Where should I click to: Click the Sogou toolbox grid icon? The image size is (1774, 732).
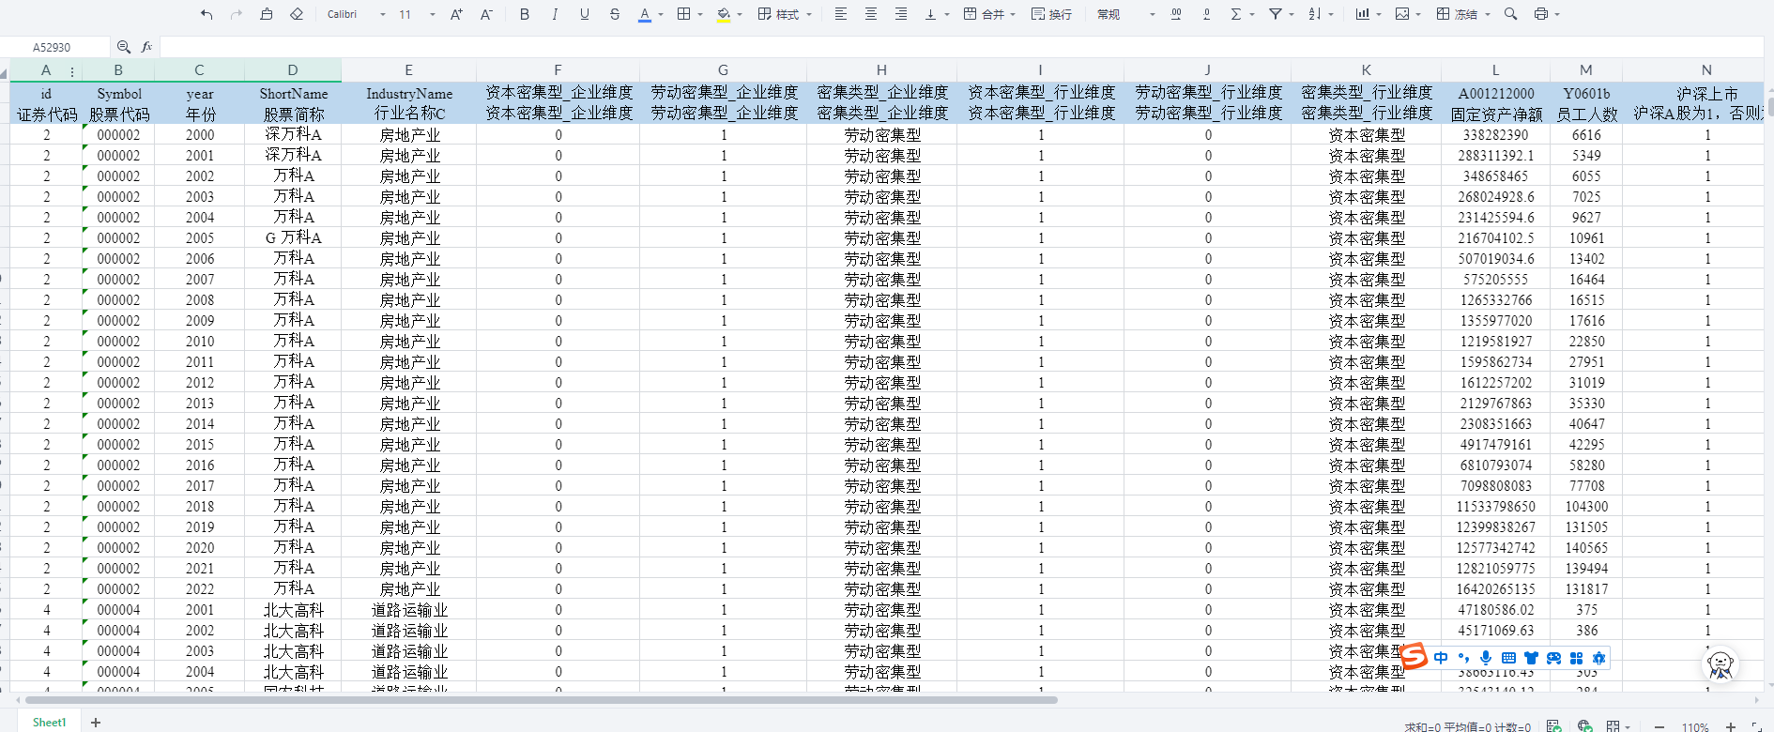coord(1576,658)
